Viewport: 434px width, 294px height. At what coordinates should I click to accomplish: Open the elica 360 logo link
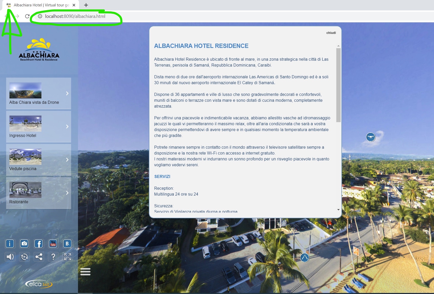point(39,284)
